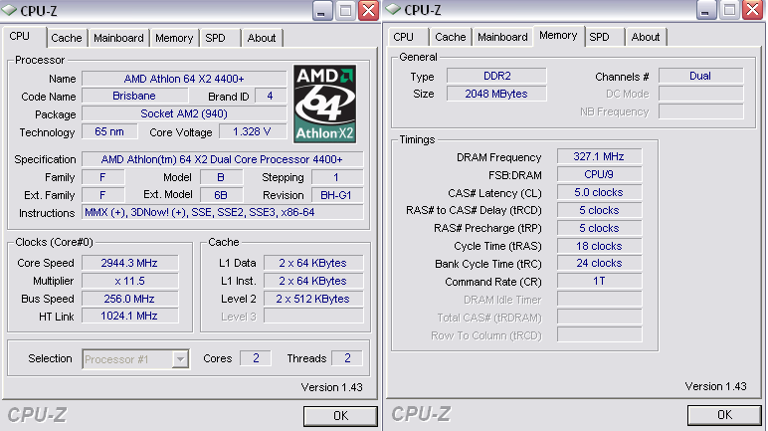Image resolution: width=768 pixels, height=431 pixels.
Task: Click the Technology value 65 nm
Action: 109,132
